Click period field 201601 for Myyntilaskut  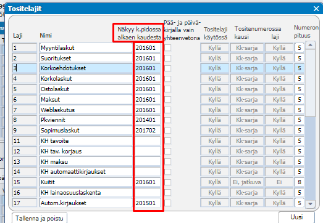point(148,48)
